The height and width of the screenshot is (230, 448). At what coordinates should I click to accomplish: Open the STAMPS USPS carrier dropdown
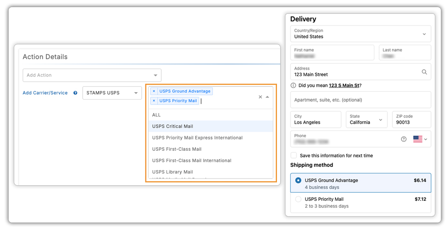click(x=112, y=93)
